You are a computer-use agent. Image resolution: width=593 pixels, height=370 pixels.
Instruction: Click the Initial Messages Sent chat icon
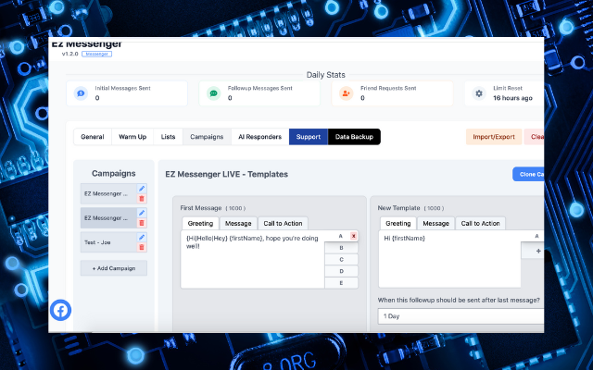tap(81, 93)
